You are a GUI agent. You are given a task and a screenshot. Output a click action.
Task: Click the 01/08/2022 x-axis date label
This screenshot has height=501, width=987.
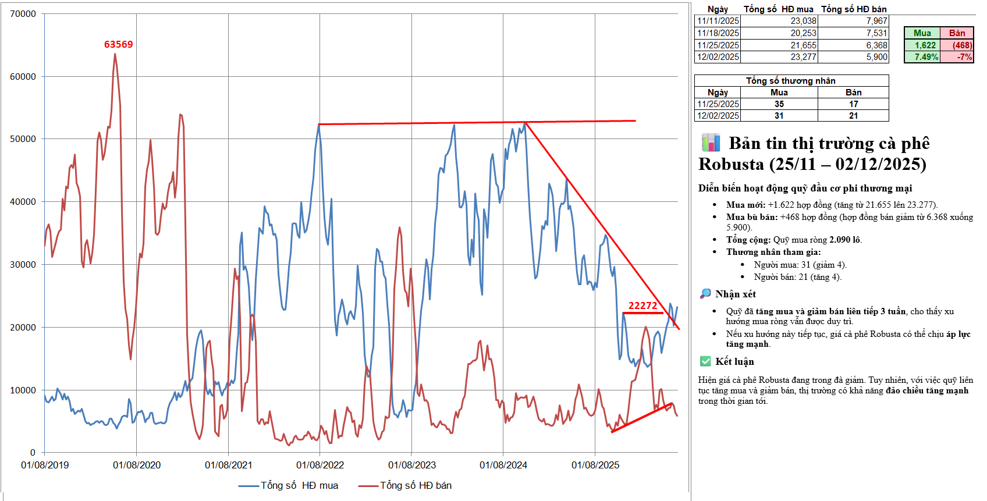[x=320, y=465]
